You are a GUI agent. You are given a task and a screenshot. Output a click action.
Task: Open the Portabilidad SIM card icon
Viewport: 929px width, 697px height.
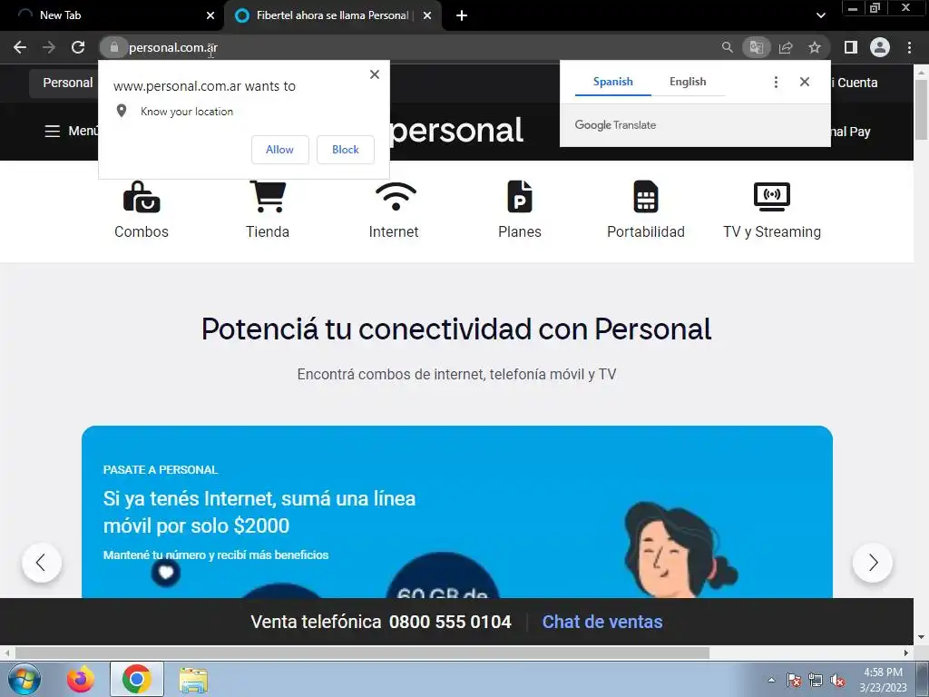pyautogui.click(x=646, y=197)
